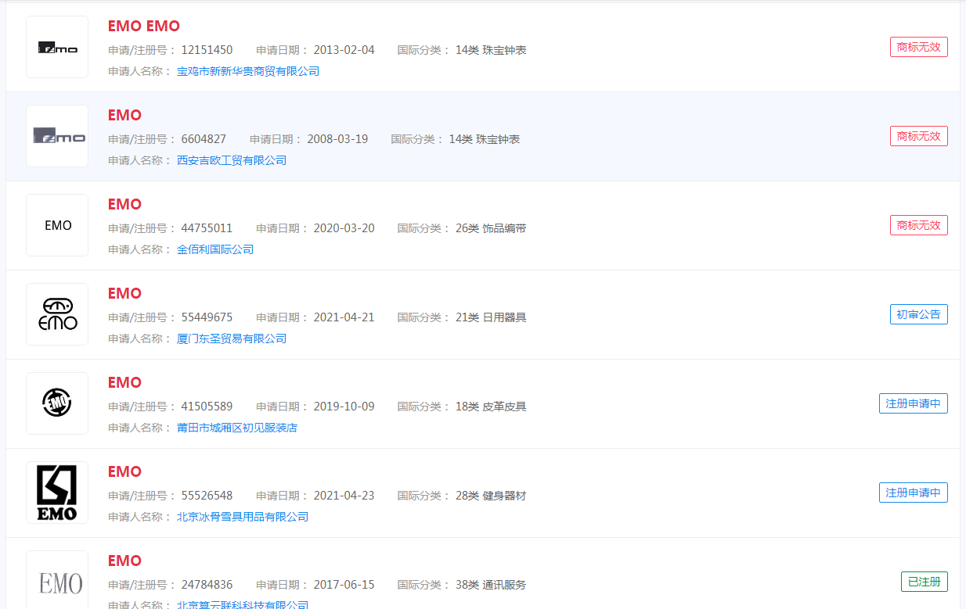
Task: Select registration number 44755011
Action: (207, 228)
